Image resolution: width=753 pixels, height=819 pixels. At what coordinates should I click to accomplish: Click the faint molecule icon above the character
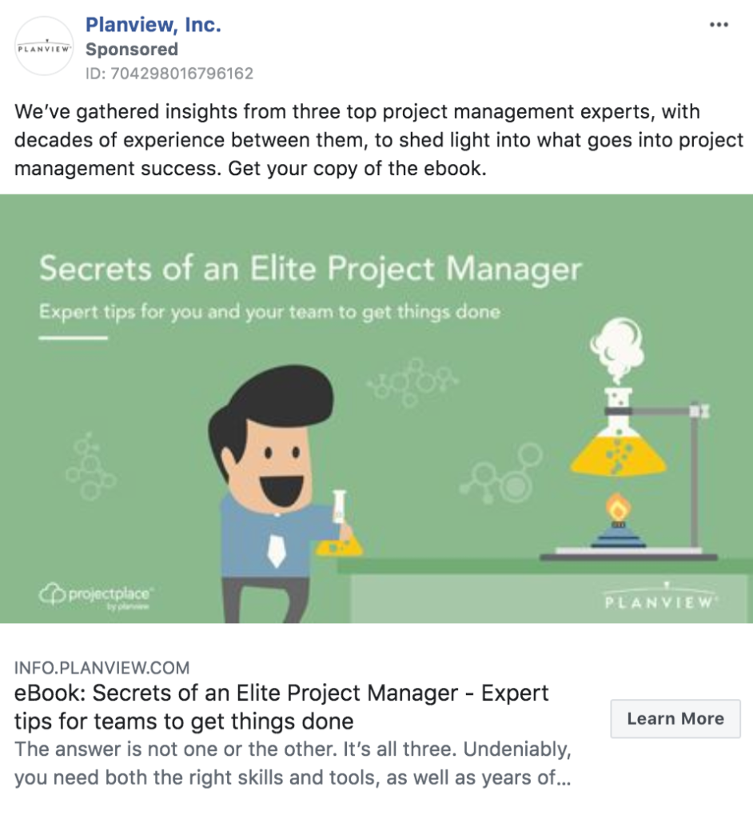click(412, 379)
